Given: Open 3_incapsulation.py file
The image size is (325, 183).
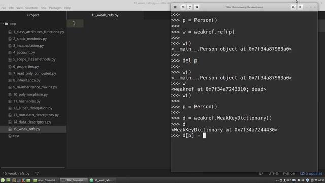Looking at the screenshot, I should click(28, 45).
